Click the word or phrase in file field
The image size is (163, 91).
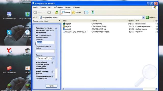pos(45,51)
